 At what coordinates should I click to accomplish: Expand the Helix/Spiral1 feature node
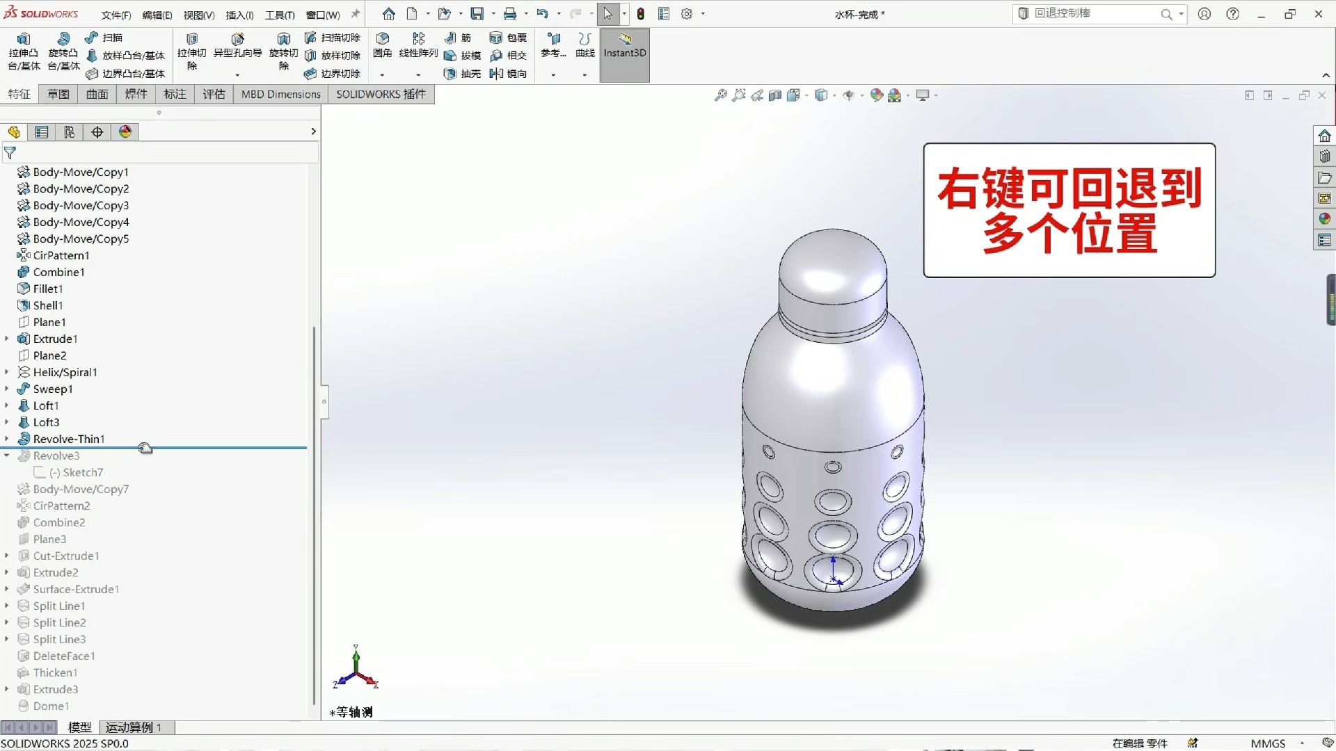click(6, 372)
